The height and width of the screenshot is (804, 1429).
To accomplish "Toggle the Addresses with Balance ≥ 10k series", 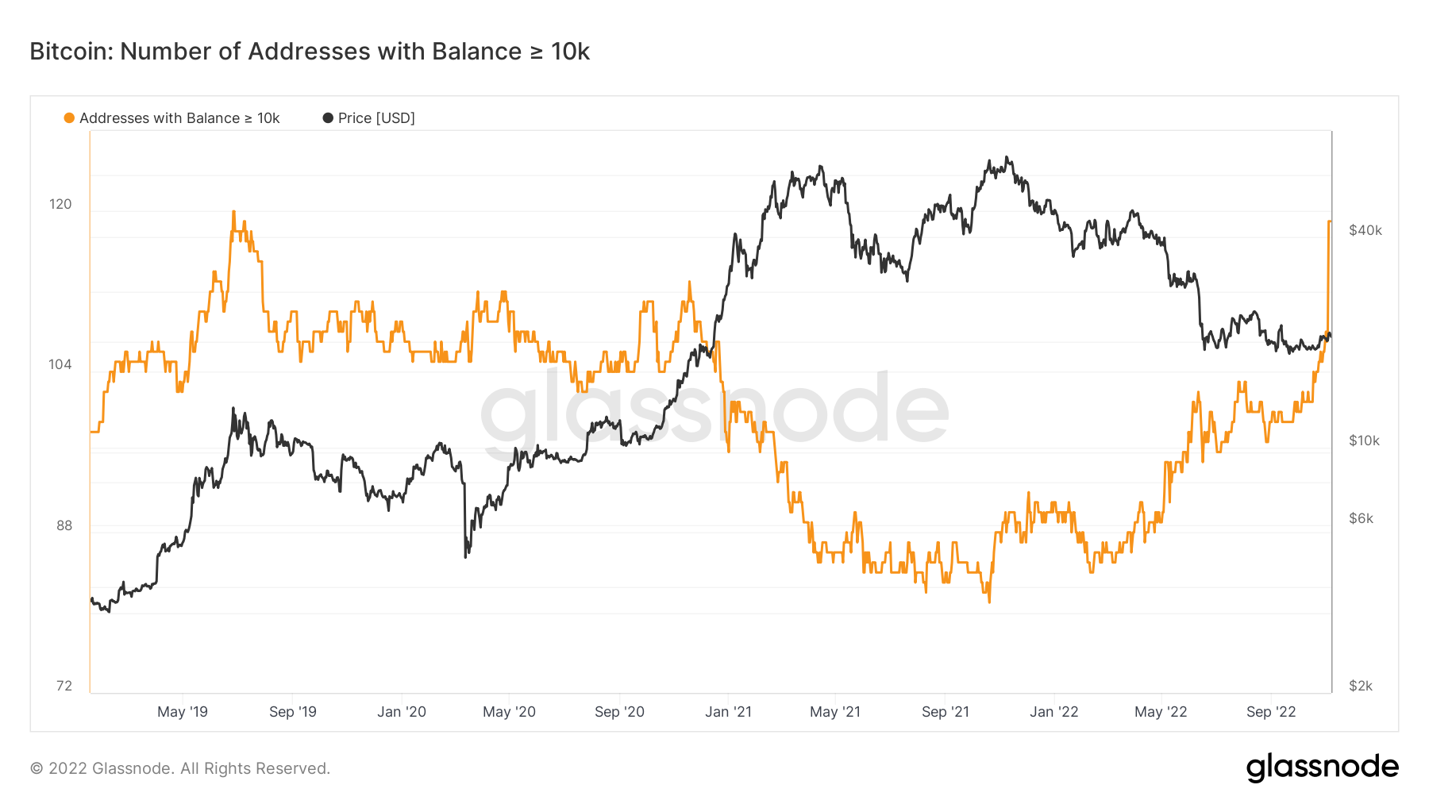I will coord(179,118).
